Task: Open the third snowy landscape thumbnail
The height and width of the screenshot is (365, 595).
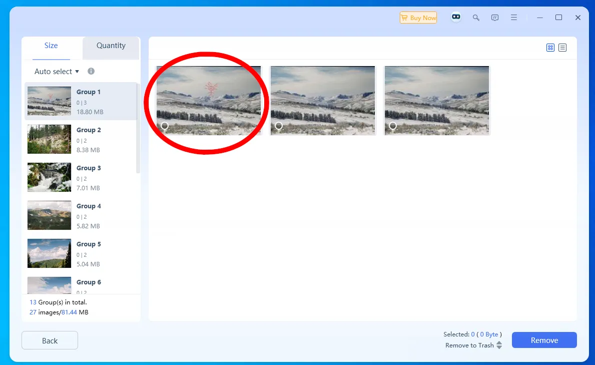Action: point(437,101)
